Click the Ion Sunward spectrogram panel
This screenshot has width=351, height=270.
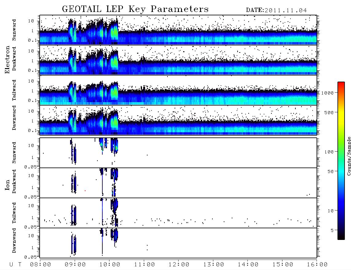click(178, 153)
